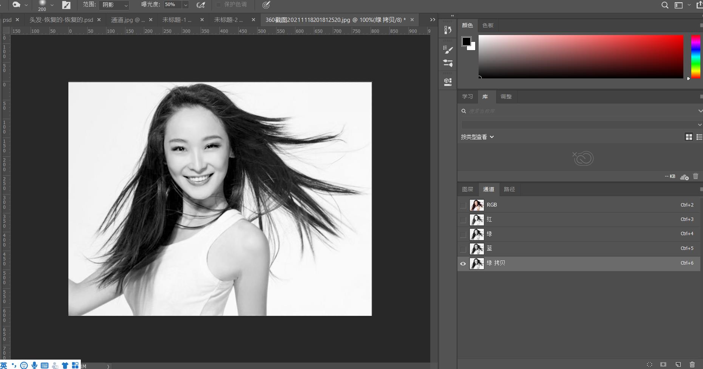Screen dimensions: 703x369
Task: Click the IME punctuation mode icon
Action: pos(14,365)
